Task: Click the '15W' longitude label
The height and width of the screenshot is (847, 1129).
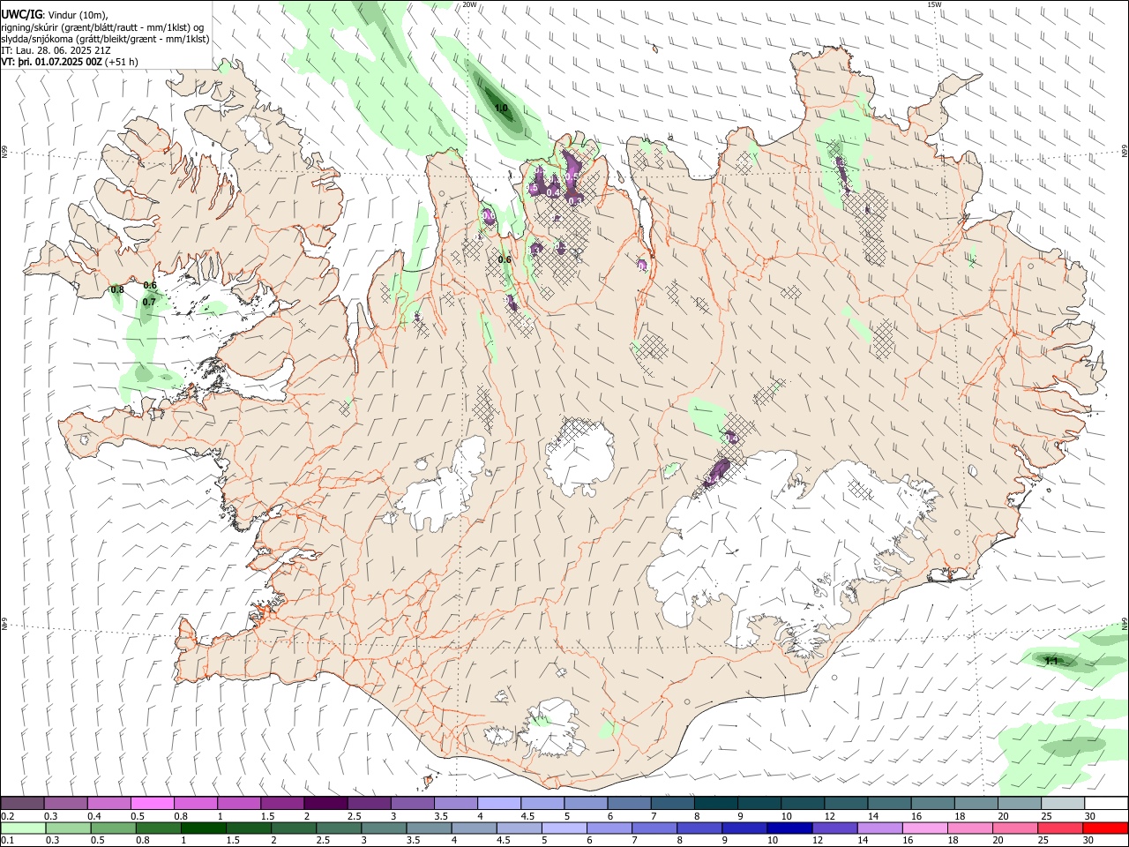Action: point(934,4)
